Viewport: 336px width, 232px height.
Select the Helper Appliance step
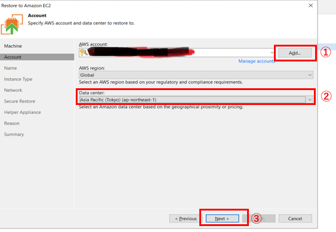click(23, 112)
